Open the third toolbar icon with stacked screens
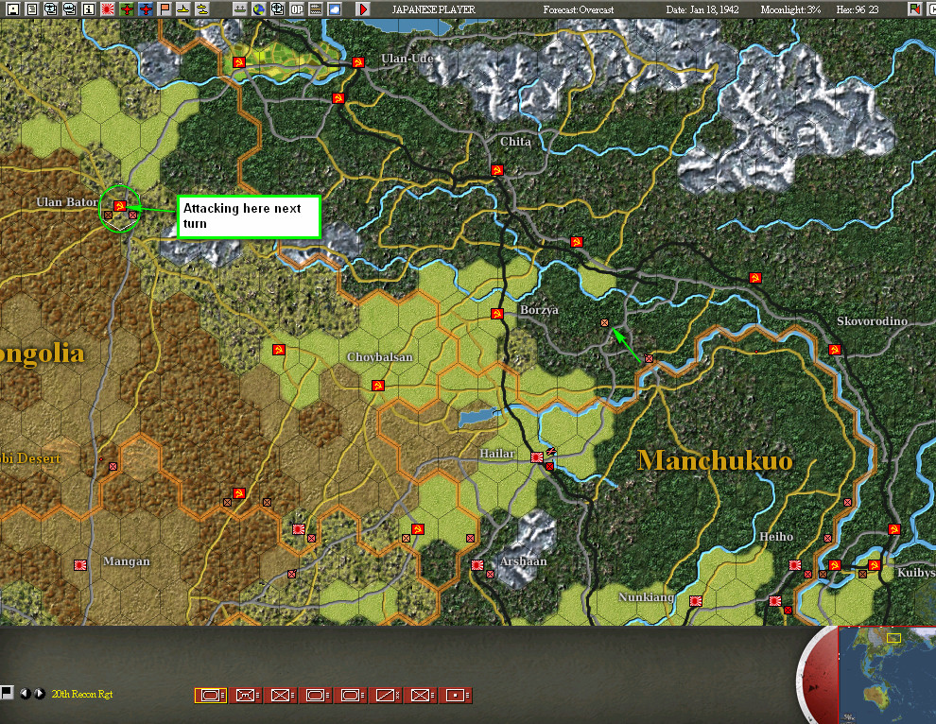936x724 pixels. (51, 9)
